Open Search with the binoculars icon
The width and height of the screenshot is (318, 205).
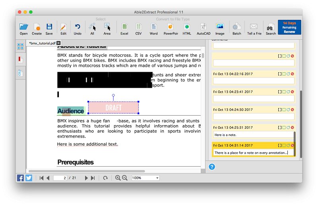pos(271,29)
